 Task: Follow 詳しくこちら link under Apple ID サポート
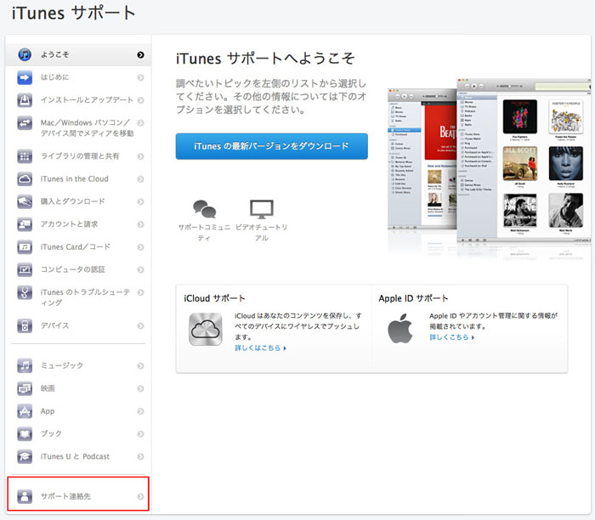coord(452,337)
